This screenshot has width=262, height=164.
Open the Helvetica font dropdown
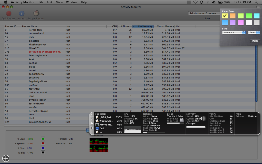click(x=234, y=32)
